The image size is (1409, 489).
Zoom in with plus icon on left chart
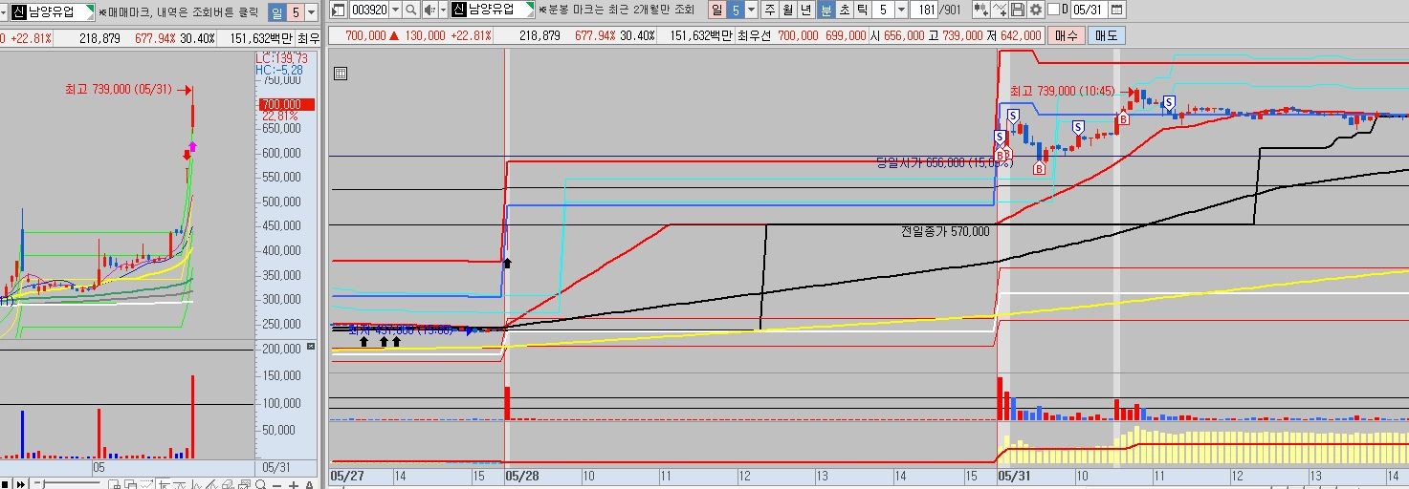(294, 485)
